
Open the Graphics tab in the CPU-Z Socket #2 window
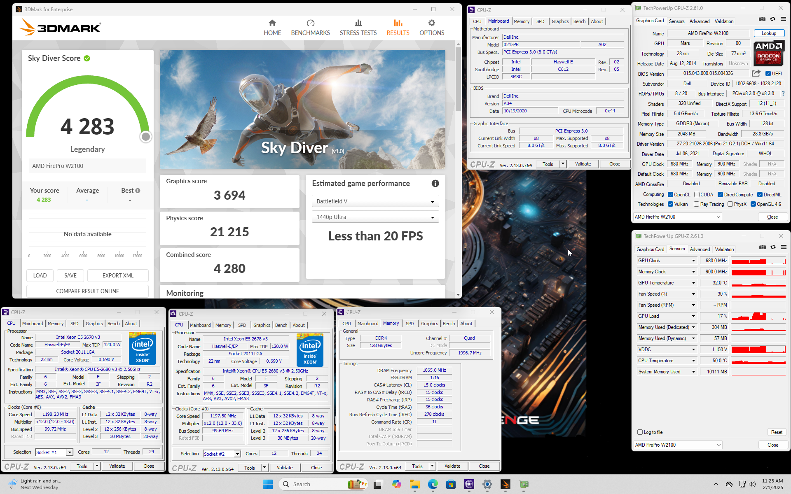(x=262, y=325)
